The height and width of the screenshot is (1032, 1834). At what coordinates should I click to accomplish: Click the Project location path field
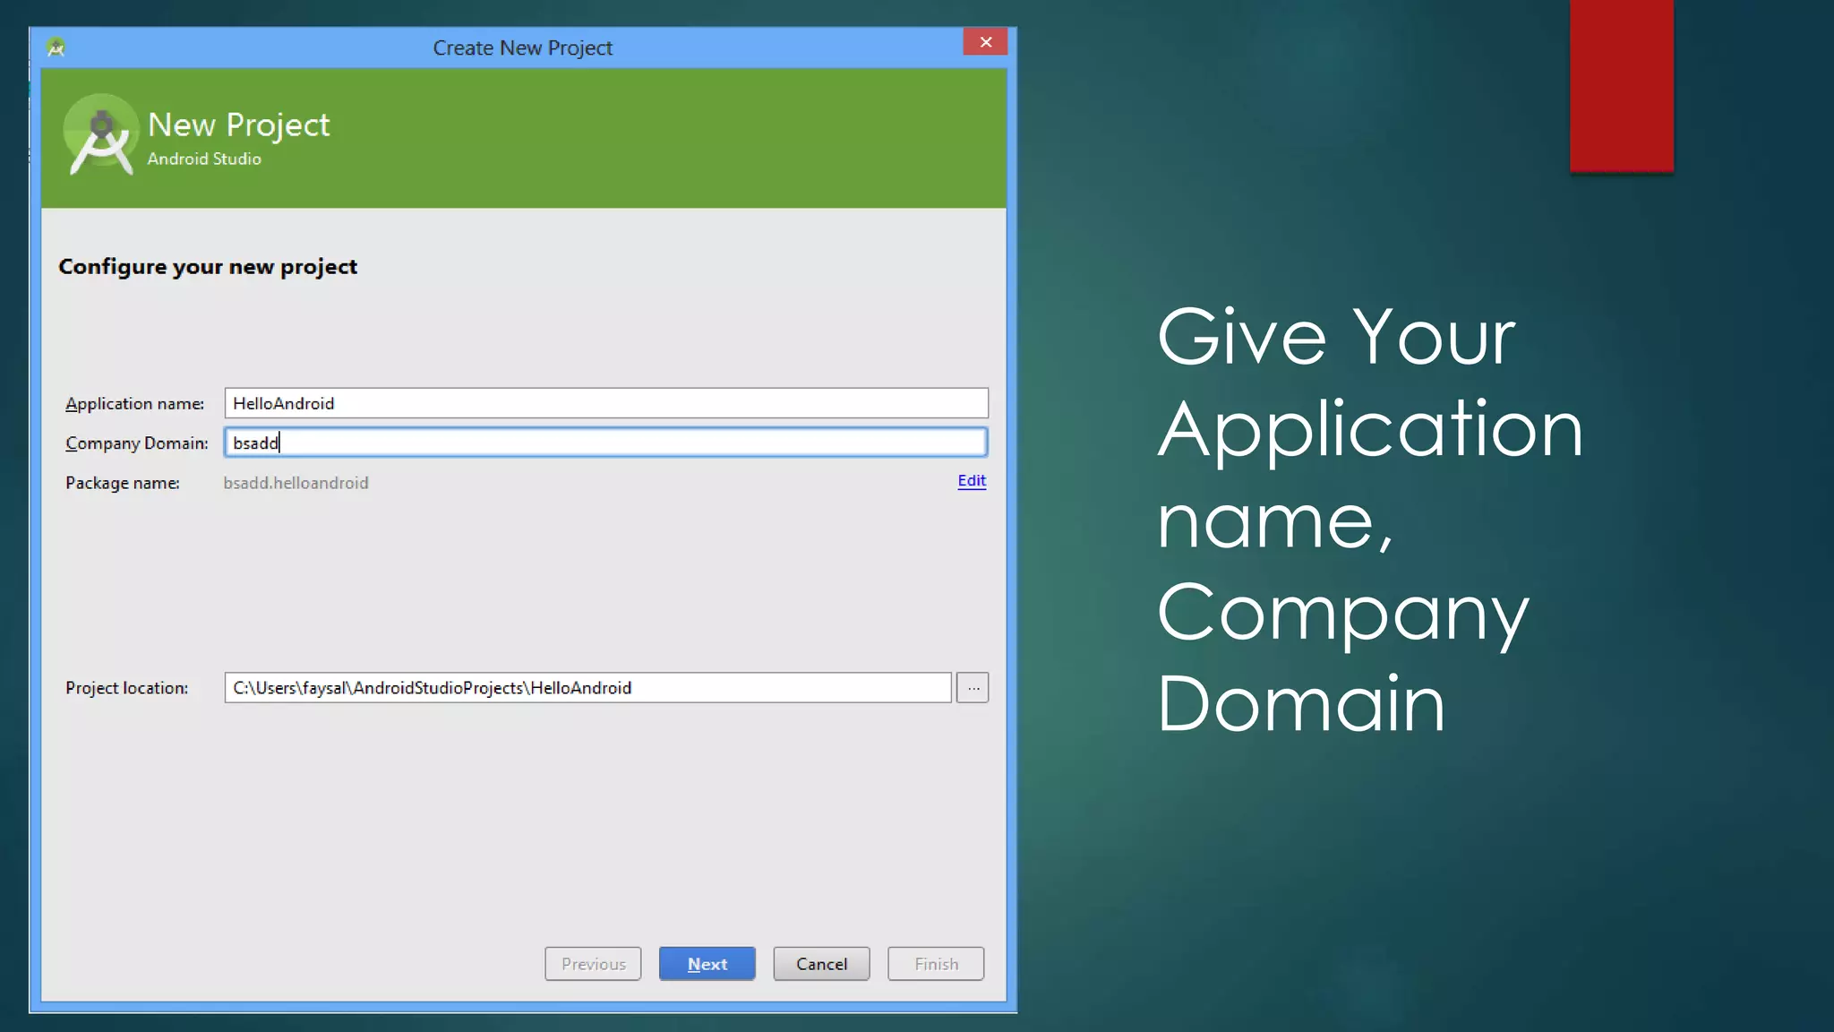click(x=587, y=688)
